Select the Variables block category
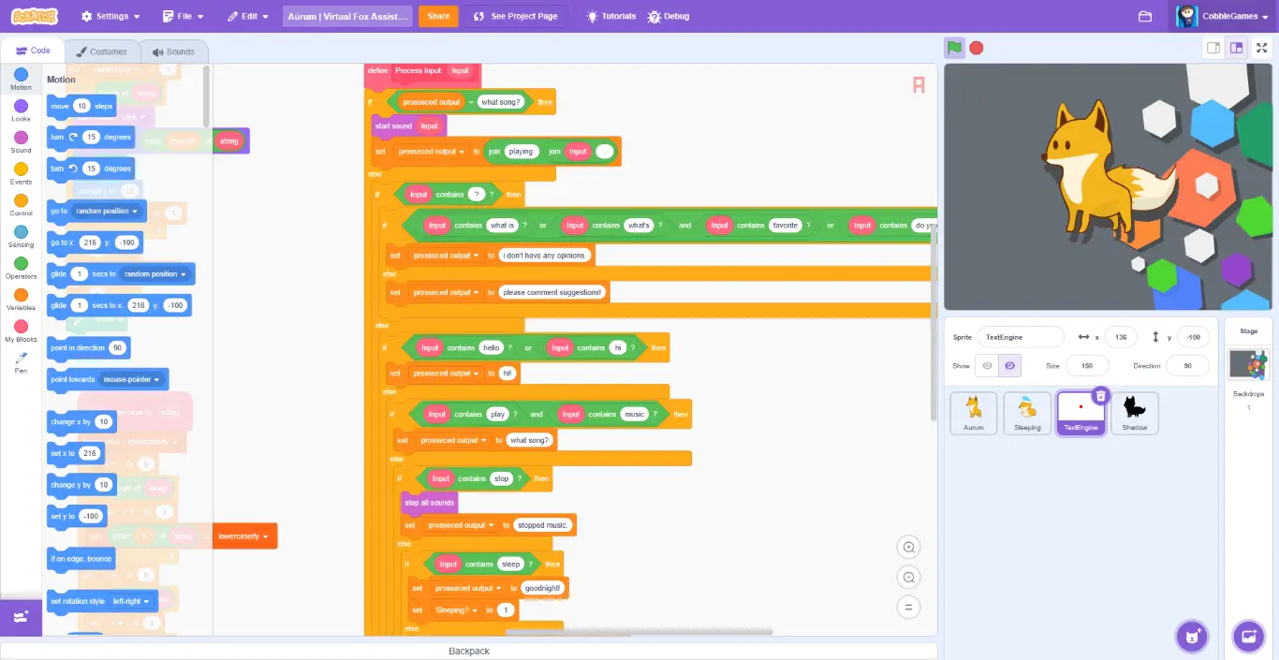1279x660 pixels. [21, 300]
